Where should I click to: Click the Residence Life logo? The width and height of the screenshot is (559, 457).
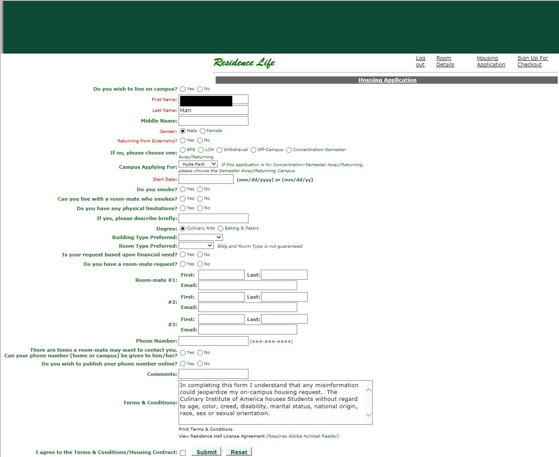tap(244, 63)
